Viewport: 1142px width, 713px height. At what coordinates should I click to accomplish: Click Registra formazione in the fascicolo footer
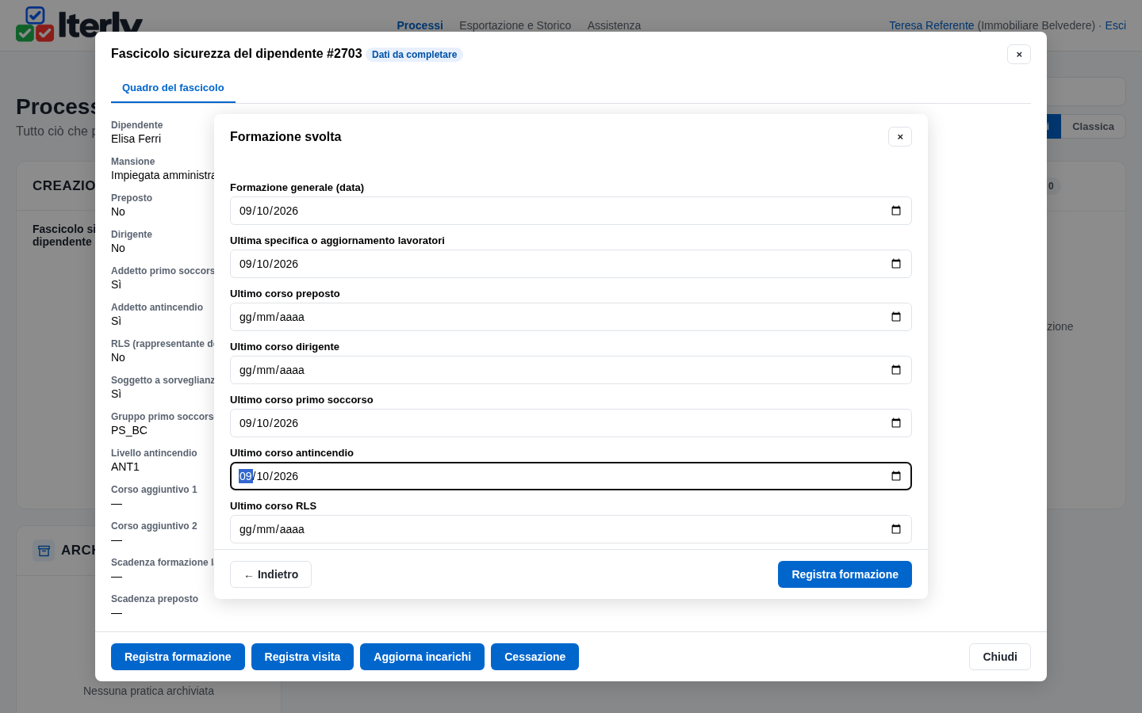click(x=178, y=657)
